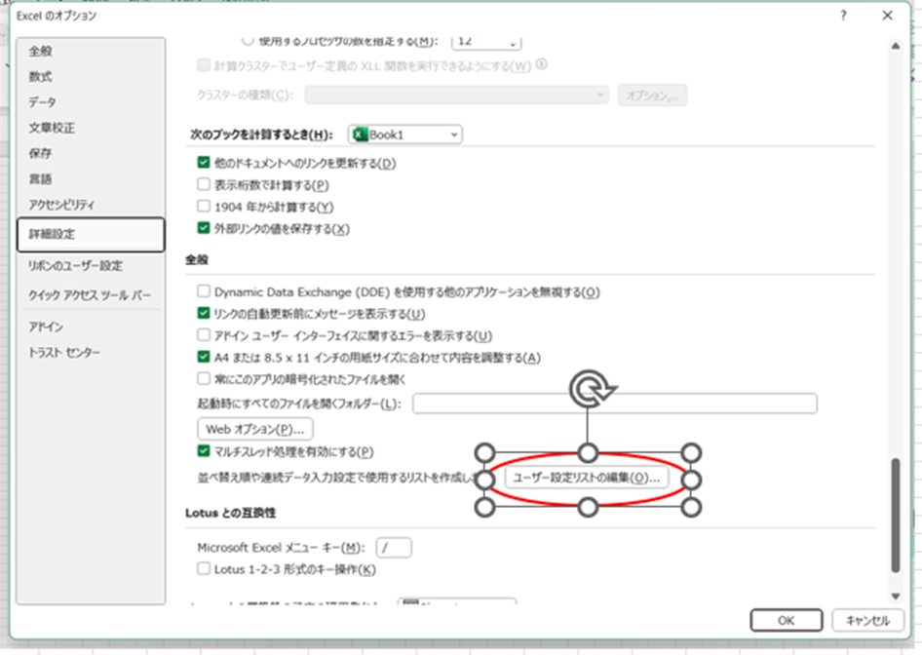Click the scrollbar down arrow
This screenshot has width=922, height=655.
click(896, 596)
